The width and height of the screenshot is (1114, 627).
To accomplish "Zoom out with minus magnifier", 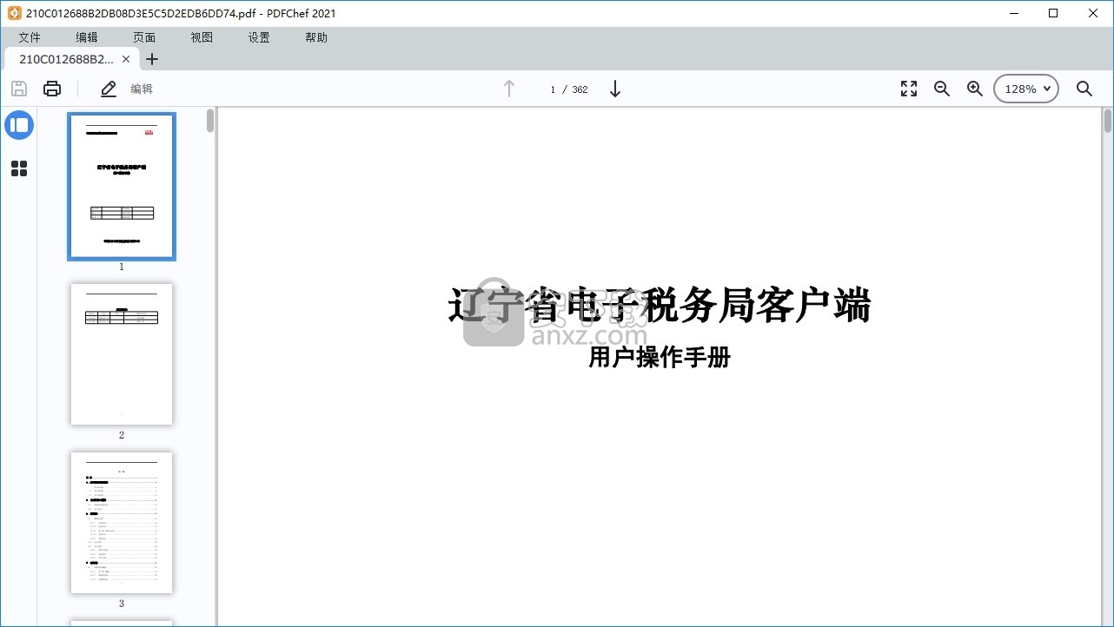I will 942,89.
